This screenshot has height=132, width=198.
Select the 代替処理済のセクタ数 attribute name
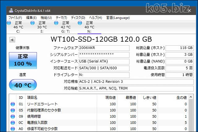pos(44,110)
